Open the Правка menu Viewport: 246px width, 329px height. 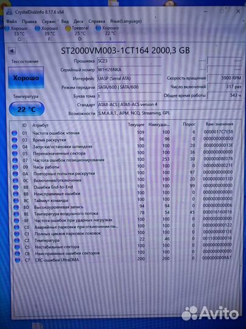click(x=29, y=21)
